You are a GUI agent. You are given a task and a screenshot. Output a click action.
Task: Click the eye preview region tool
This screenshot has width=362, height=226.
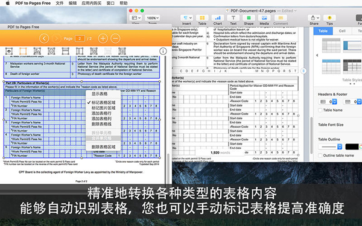tap(9, 51)
